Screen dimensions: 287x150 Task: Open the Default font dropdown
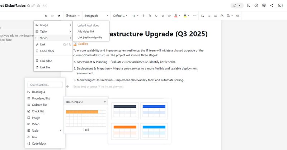click(x=120, y=16)
